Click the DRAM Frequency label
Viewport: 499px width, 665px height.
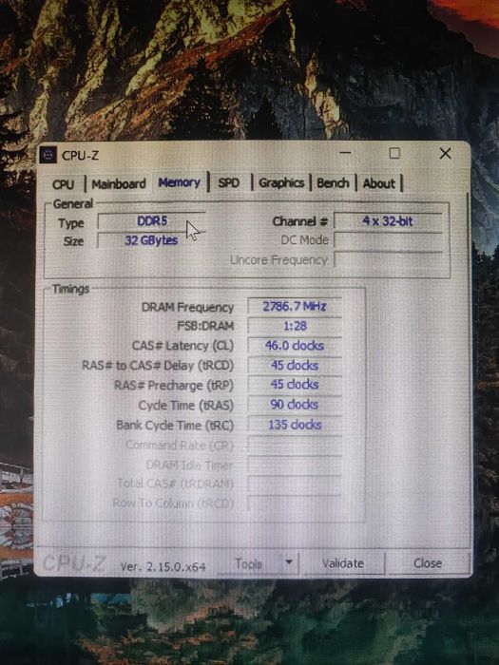coord(187,307)
